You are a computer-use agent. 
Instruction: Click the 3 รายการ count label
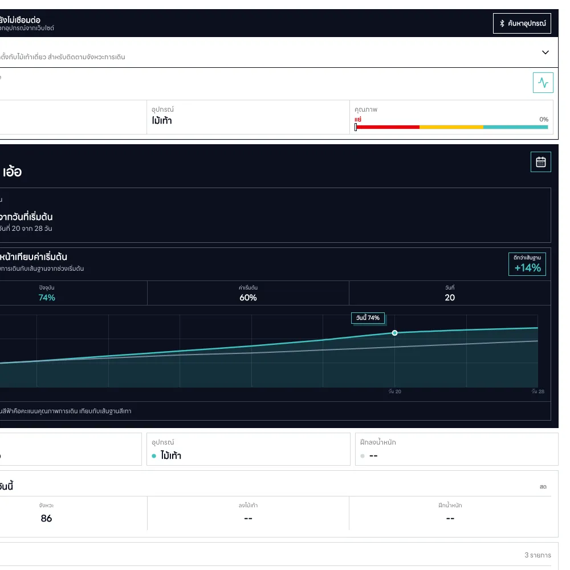538,555
